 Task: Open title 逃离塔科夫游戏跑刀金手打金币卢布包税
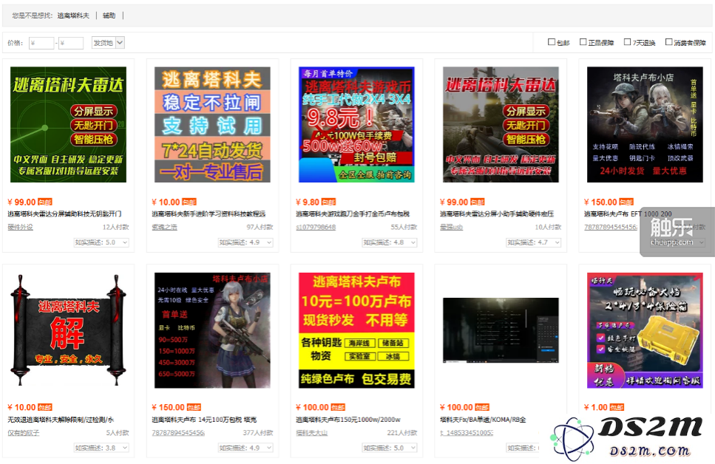coord(353,214)
